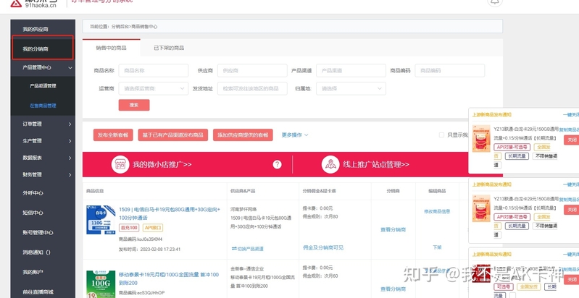Focus the 商品编码 input field
The image size is (579, 298).
pos(450,70)
